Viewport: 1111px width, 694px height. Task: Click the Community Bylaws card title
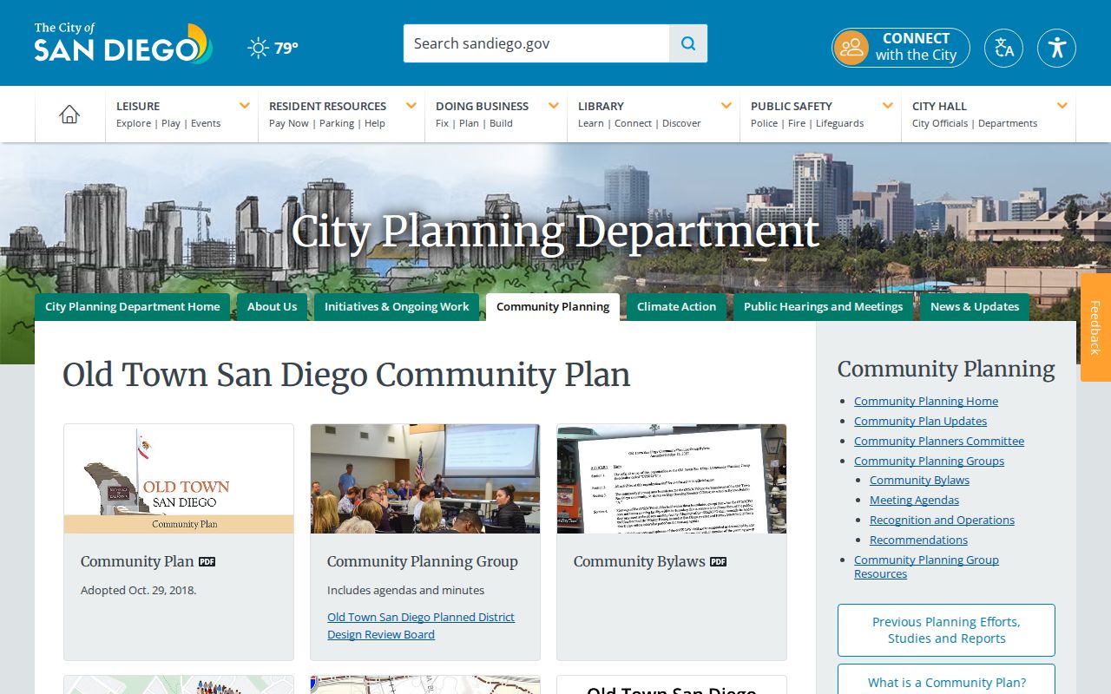click(x=639, y=561)
